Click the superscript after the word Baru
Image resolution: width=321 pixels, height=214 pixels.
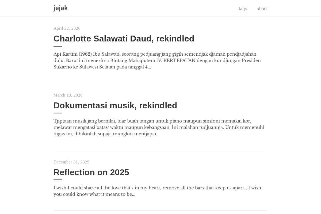click(x=77, y=60)
